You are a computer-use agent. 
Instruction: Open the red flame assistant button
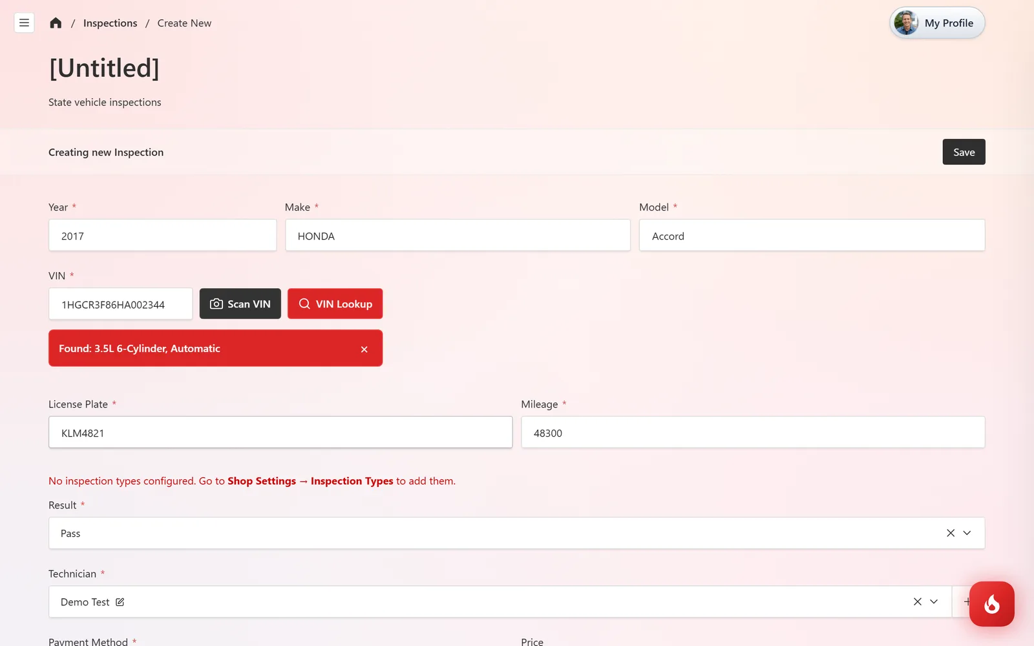992,604
